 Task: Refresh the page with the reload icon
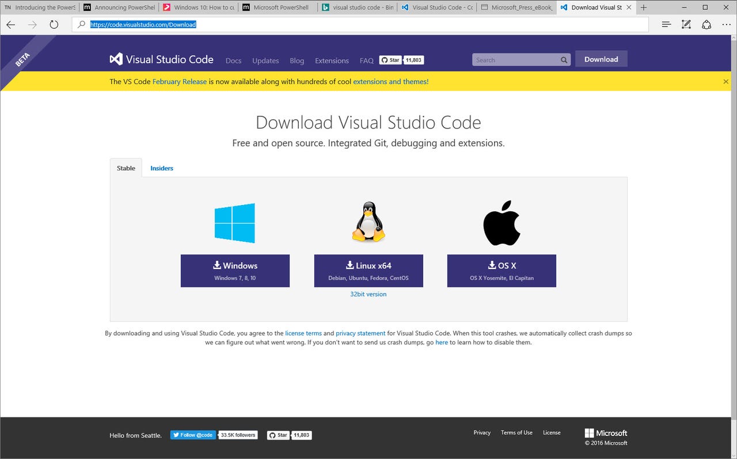[54, 24]
